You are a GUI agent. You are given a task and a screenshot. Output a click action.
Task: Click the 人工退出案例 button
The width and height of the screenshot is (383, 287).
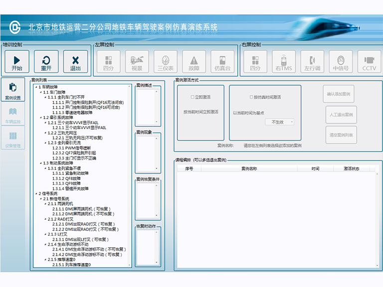[341, 115]
